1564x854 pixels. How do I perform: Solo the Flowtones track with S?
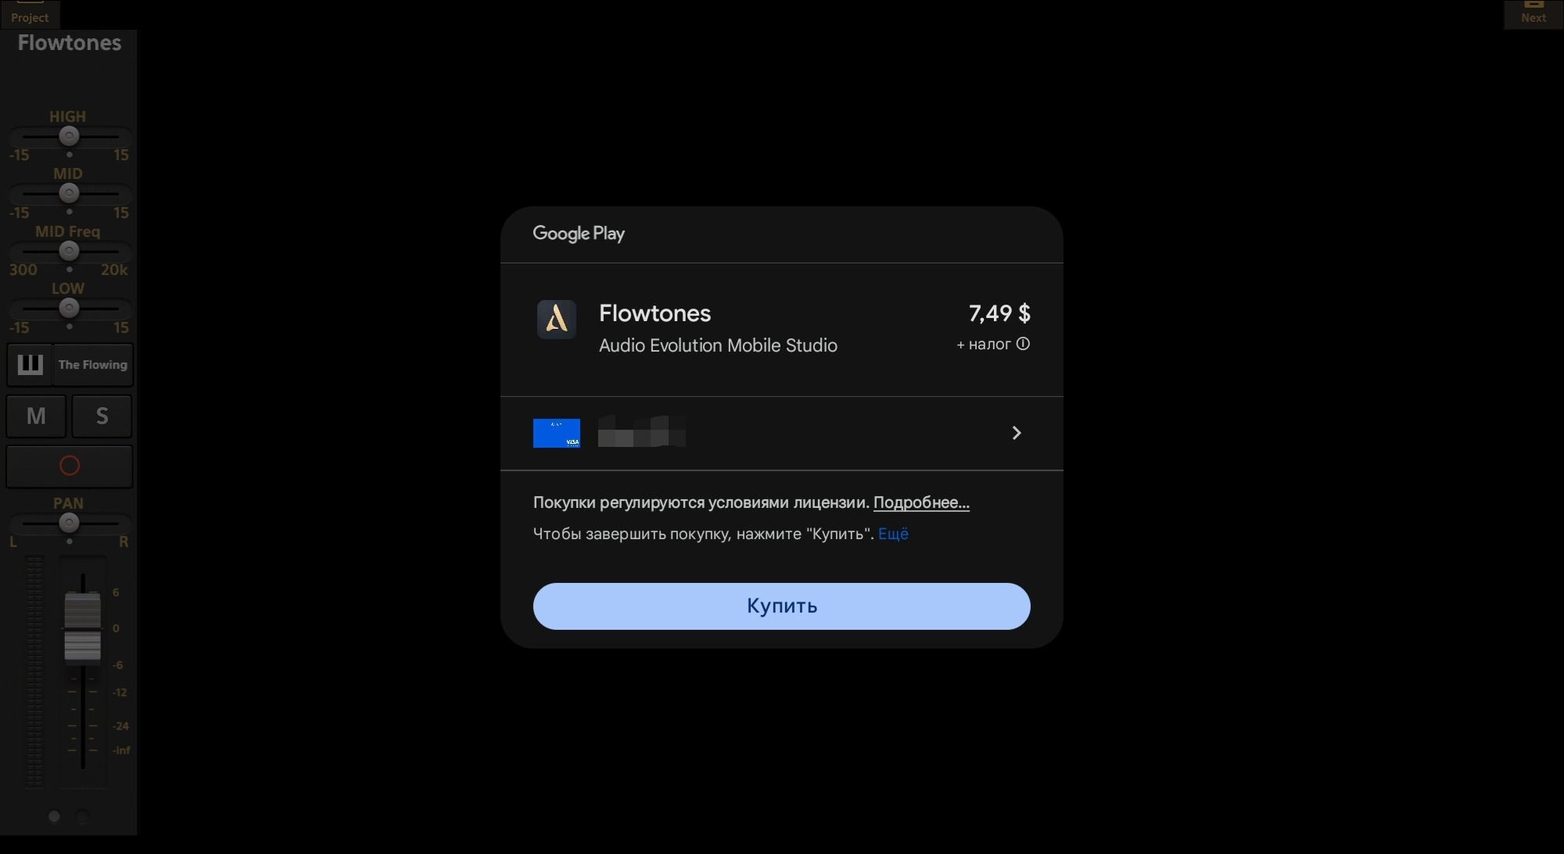click(x=102, y=416)
